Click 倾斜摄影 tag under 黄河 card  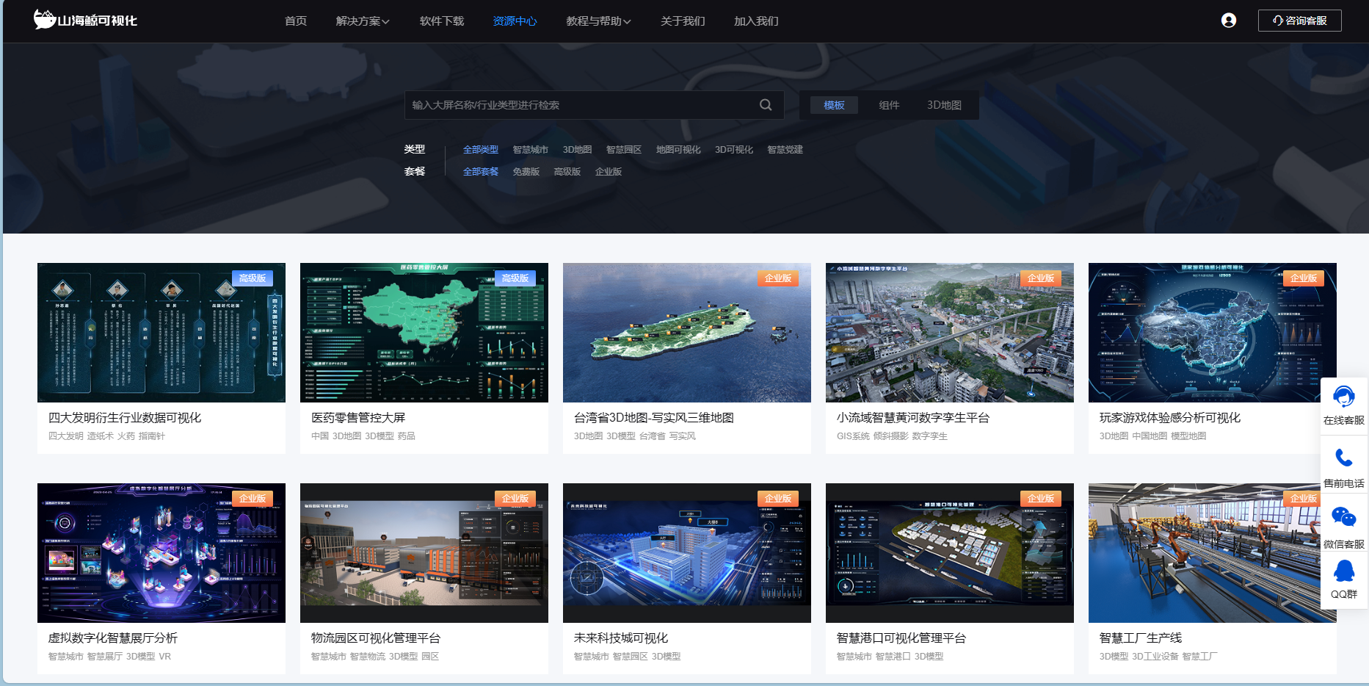click(x=891, y=436)
